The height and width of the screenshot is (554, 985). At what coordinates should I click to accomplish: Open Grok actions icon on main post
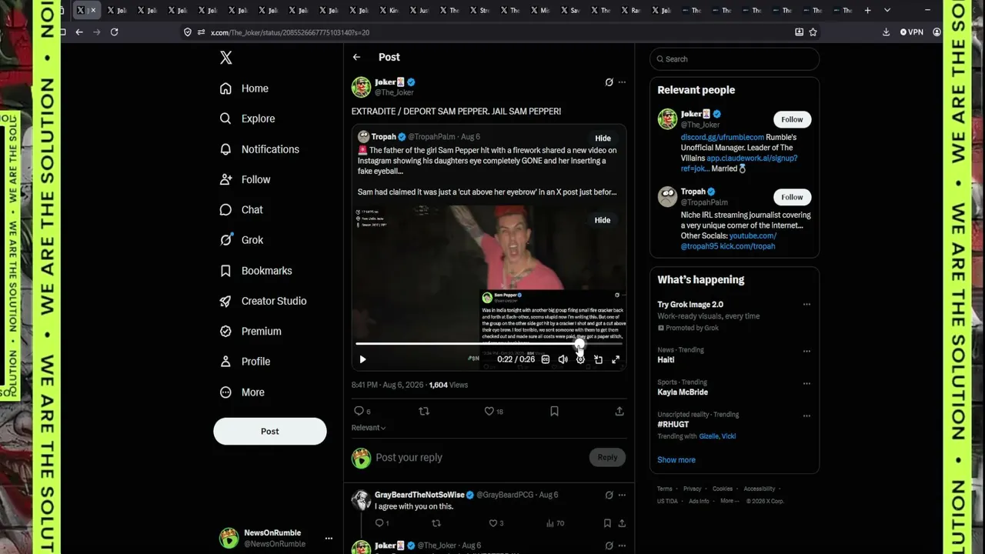pyautogui.click(x=609, y=82)
